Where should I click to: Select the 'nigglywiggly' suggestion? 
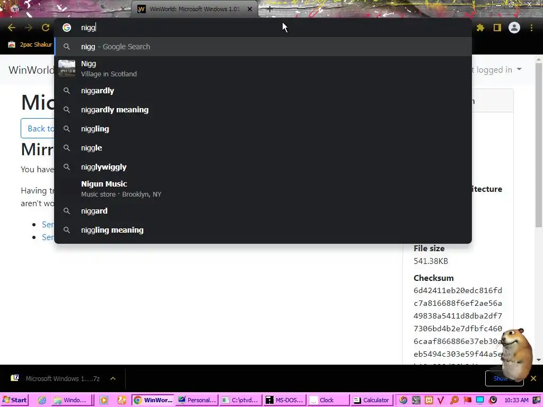[x=263, y=167]
